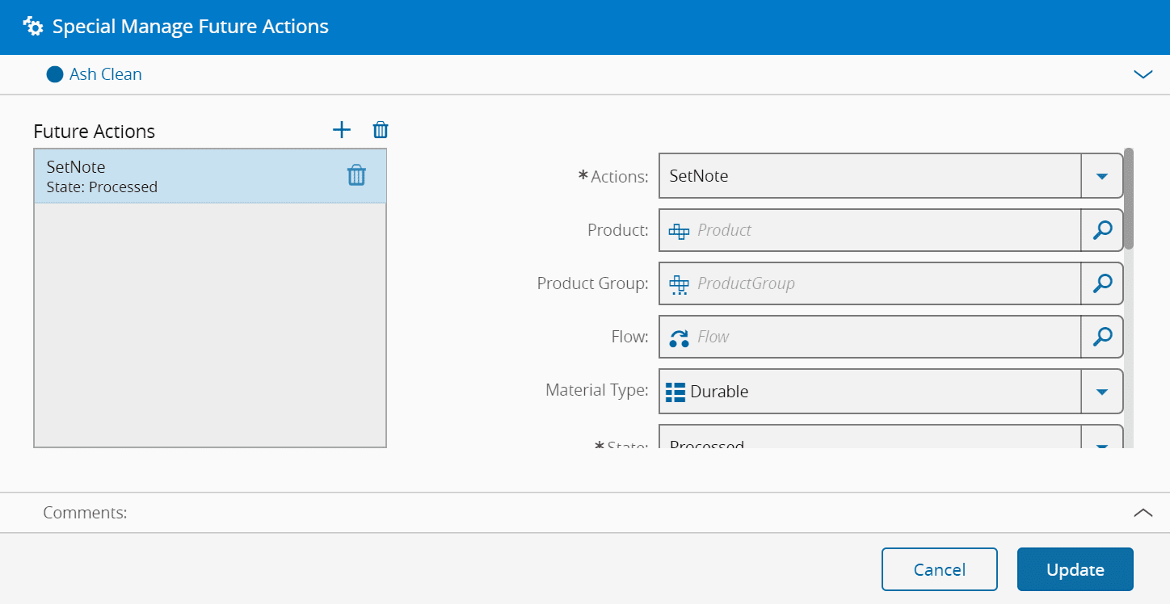The width and height of the screenshot is (1170, 604).
Task: Click the flow arrows icon in the Flow field
Action: 679,337
